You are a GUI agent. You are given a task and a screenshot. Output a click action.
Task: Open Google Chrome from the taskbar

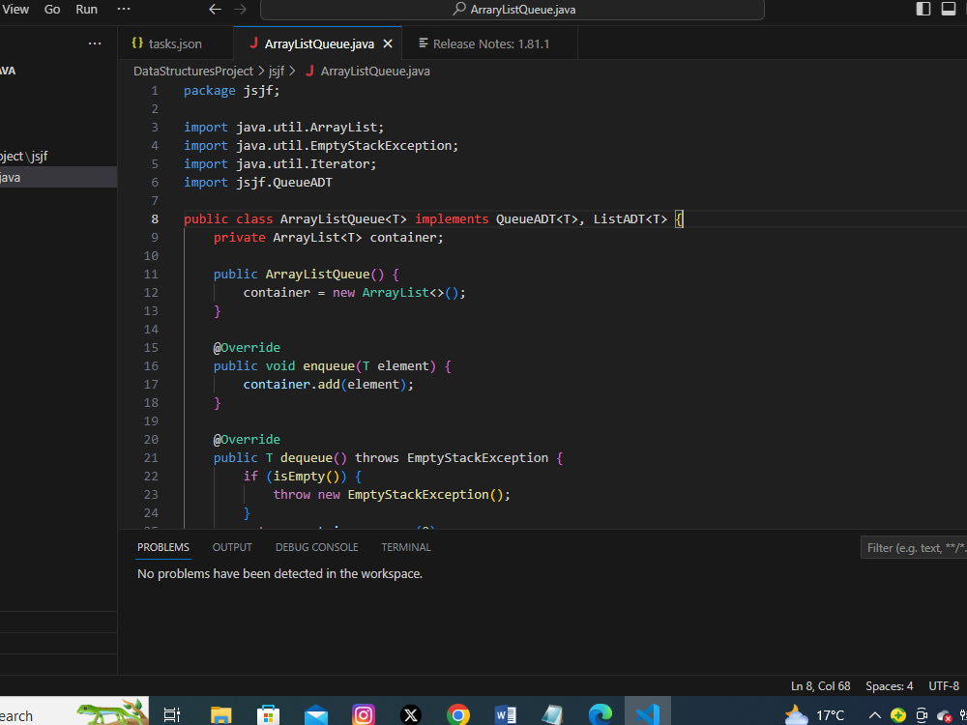point(458,715)
